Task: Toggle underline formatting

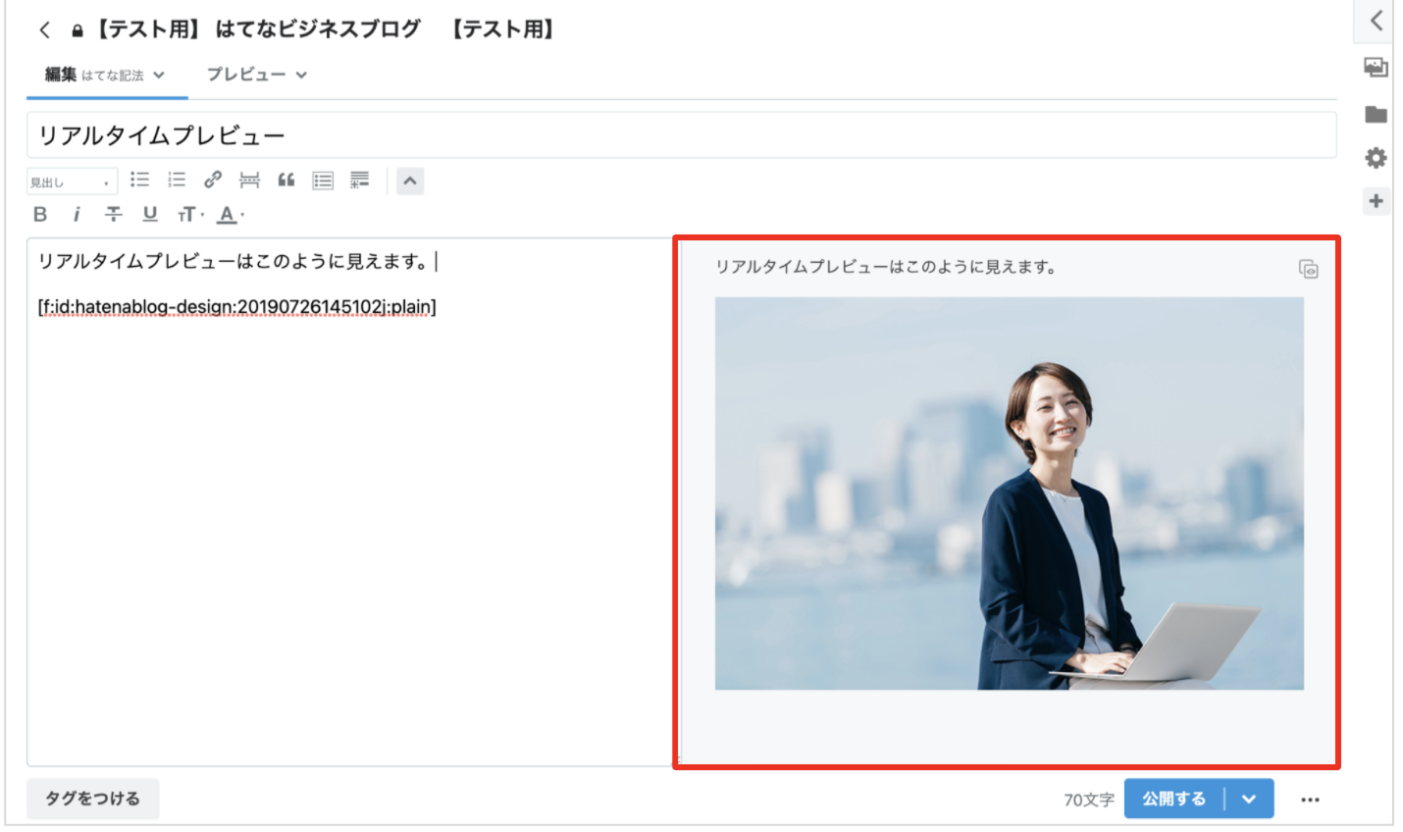Action: coord(150,214)
